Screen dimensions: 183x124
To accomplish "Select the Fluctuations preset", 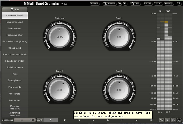I will 15,100.
